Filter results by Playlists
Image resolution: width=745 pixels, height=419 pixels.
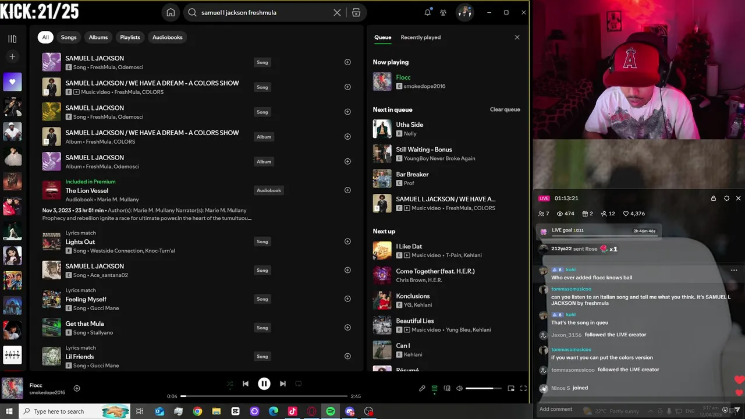[130, 37]
